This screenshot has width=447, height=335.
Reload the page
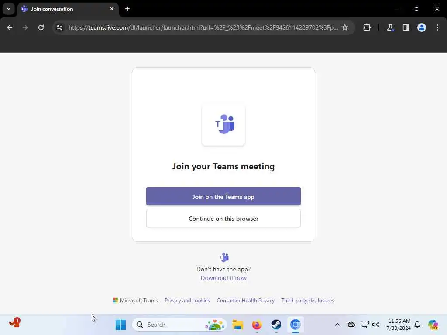click(x=41, y=27)
